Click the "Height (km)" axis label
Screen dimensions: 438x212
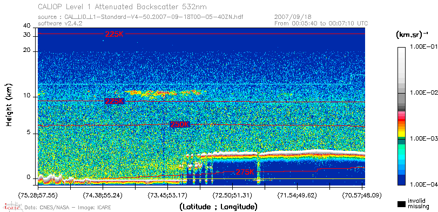point(9,104)
